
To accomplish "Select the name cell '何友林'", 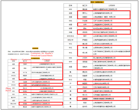I will (x=85, y=87).
